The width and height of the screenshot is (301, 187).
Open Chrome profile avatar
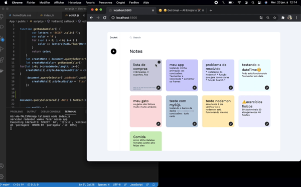point(289,17)
